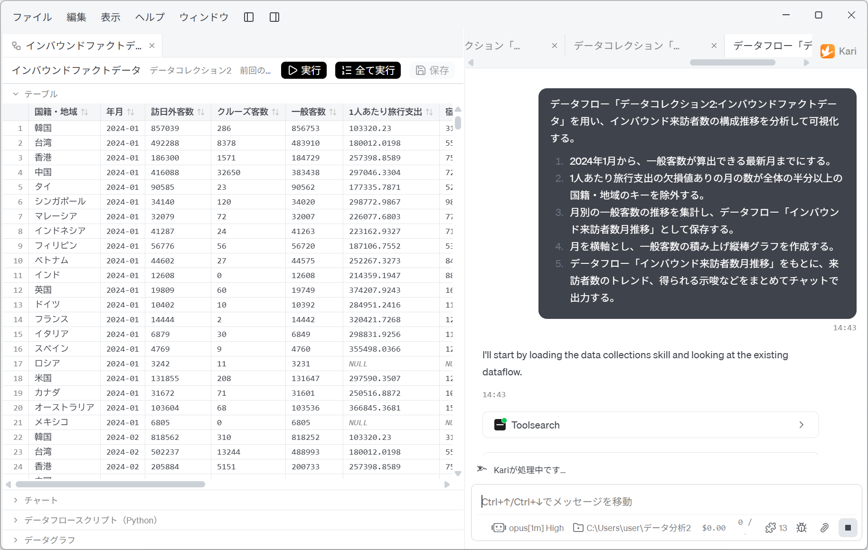Viewport: 868px width, 550px height.
Task: Change working folder C:\Users\user\データ分析2
Action: [632, 528]
